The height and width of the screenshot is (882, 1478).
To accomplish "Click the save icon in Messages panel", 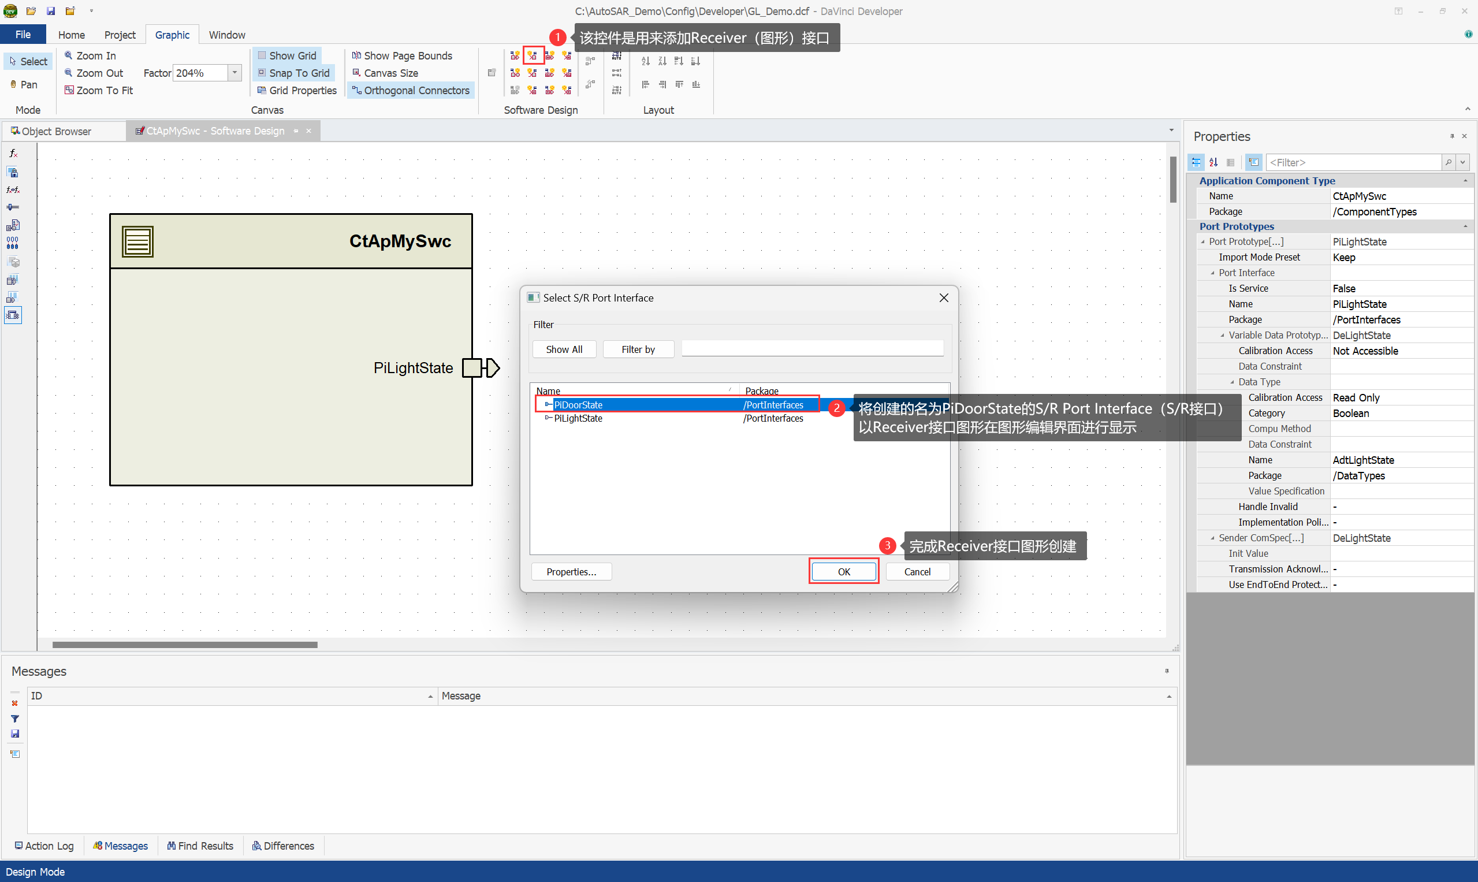I will coord(15,734).
